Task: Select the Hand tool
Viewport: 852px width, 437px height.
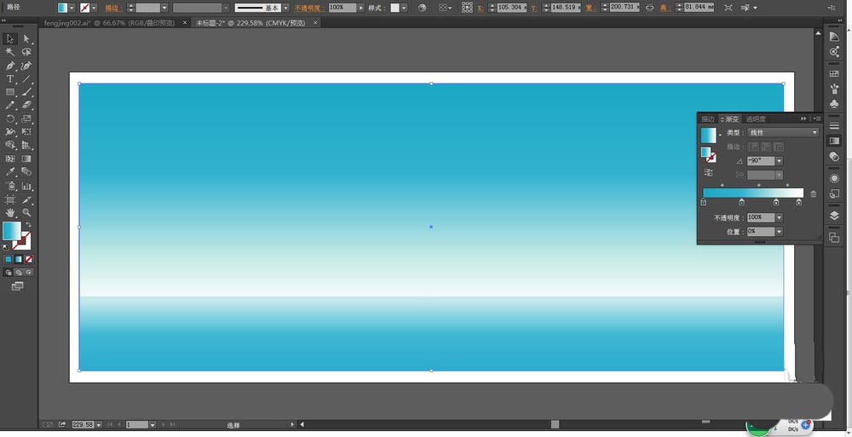Action: tap(9, 212)
